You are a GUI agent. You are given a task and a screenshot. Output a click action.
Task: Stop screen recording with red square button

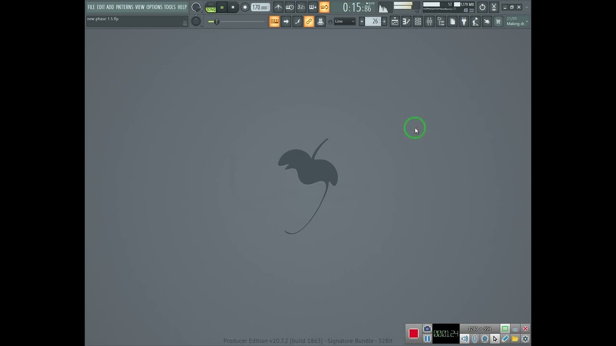click(x=413, y=334)
